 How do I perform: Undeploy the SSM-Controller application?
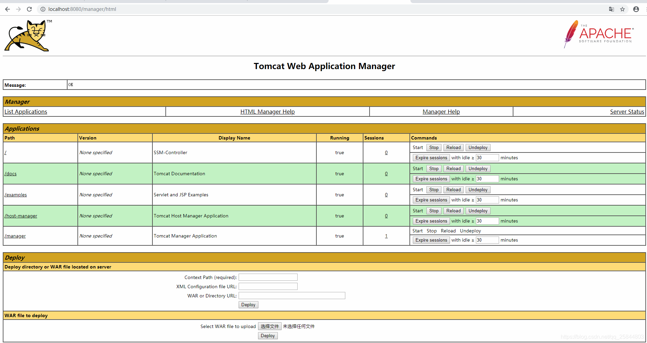[478, 147]
